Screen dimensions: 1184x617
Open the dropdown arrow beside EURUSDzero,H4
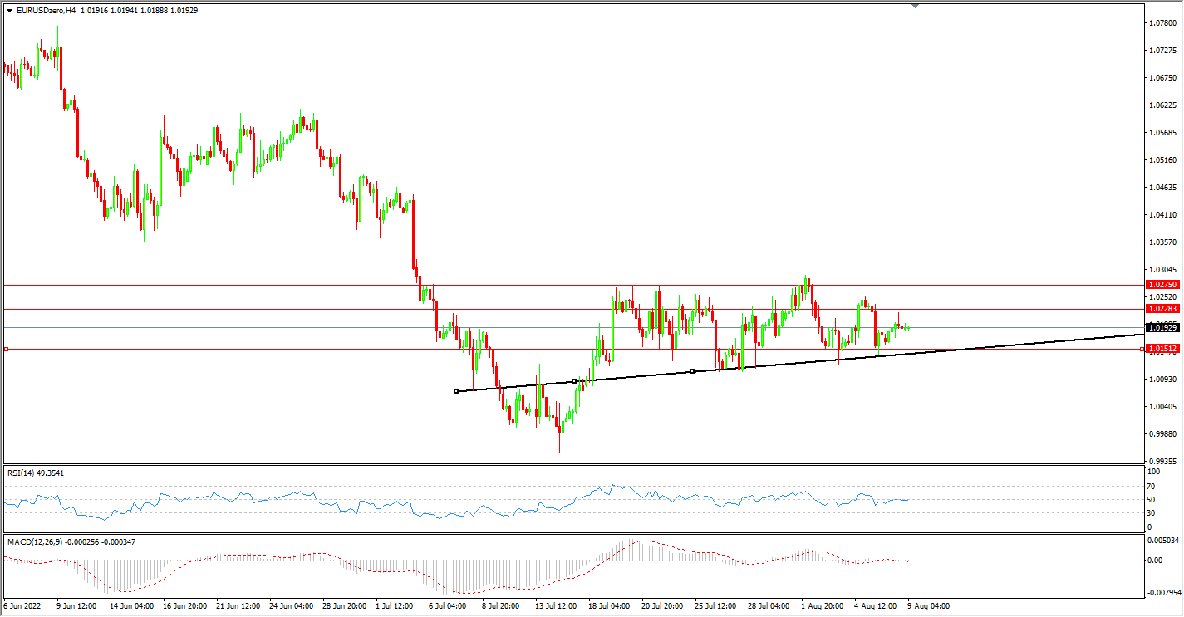click(x=10, y=10)
